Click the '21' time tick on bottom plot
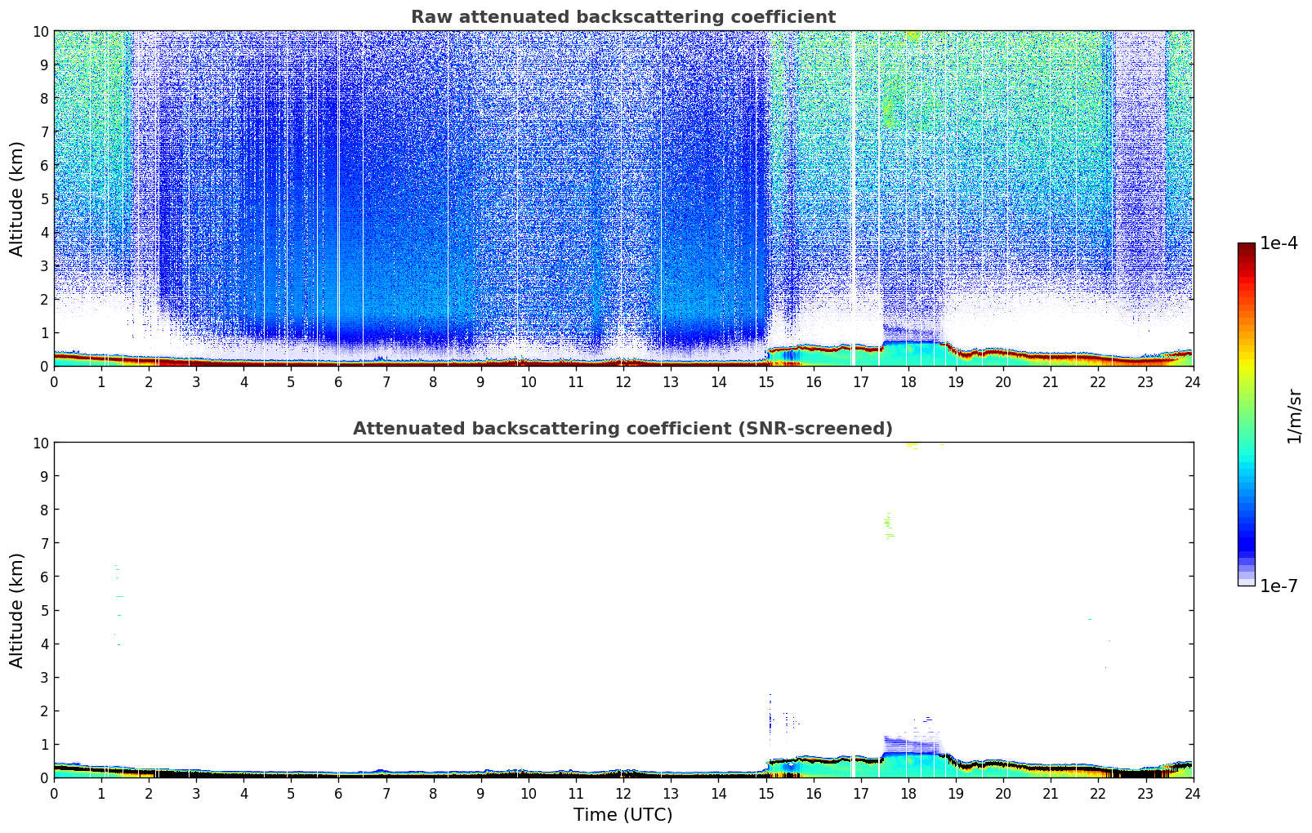Screen dimensions: 1312x833 pyautogui.click(x=1051, y=793)
